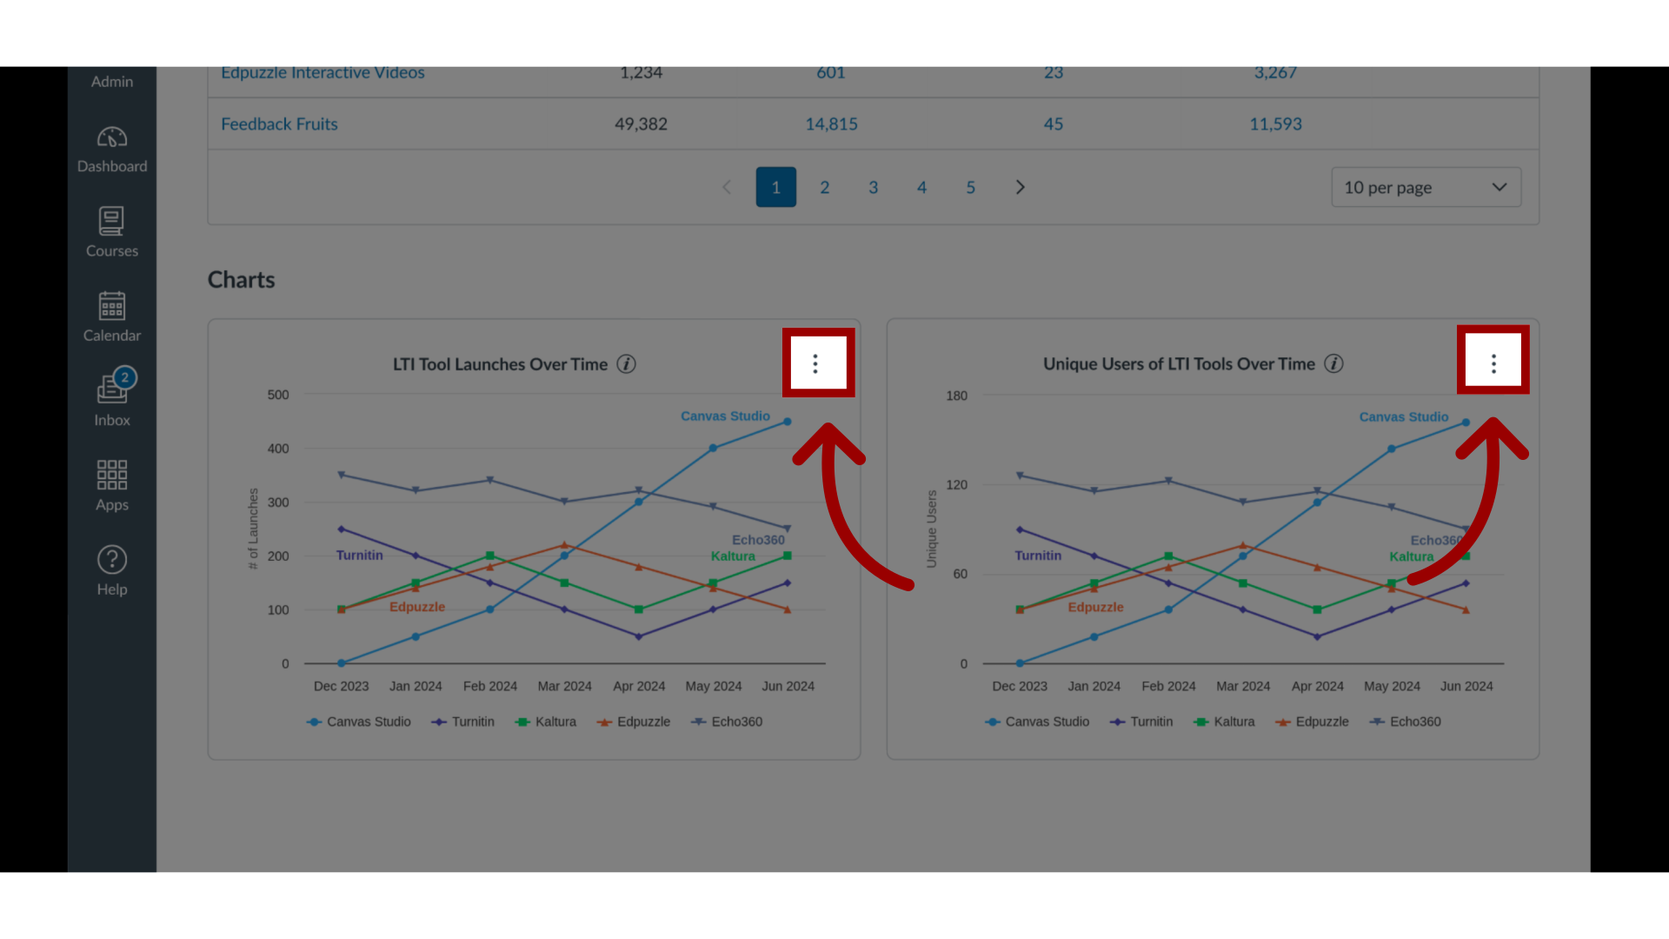
Task: Click Edpuzzle Mar 2024 peak point in Launches chart
Action: pyautogui.click(x=564, y=546)
